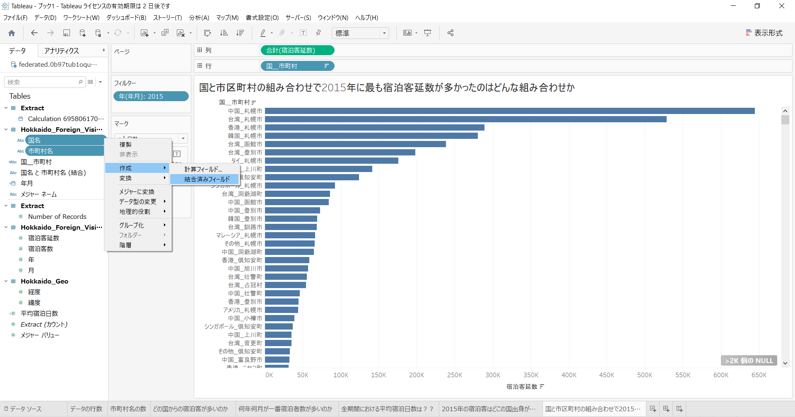This screenshot has height=417, width=795.
Task: Click the highlight pen toolbar icon
Action: (x=263, y=33)
